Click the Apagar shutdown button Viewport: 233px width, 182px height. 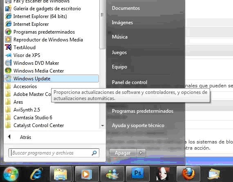click(x=123, y=153)
